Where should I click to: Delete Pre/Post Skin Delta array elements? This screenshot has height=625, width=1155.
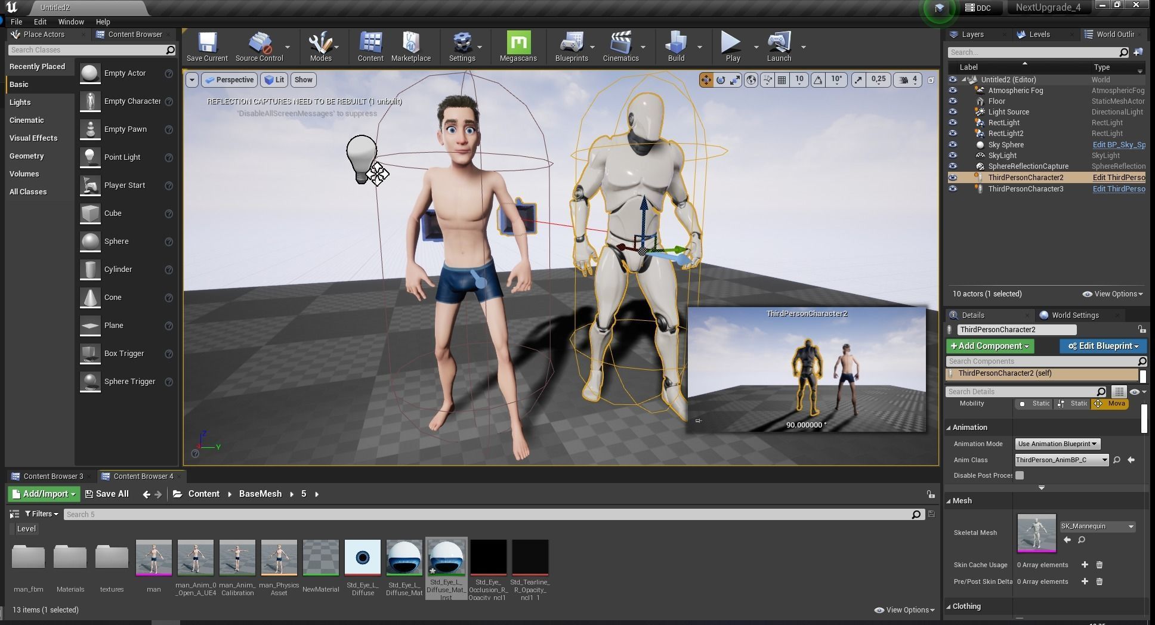[x=1100, y=581]
